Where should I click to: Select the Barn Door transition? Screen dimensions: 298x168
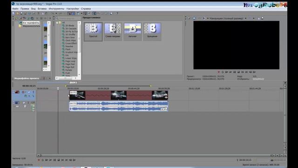[70, 37]
